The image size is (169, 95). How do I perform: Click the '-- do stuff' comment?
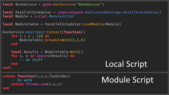(31, 60)
